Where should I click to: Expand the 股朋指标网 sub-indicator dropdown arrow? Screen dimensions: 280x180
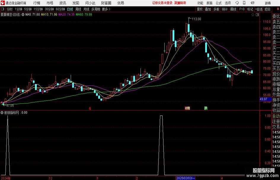coord(2,113)
